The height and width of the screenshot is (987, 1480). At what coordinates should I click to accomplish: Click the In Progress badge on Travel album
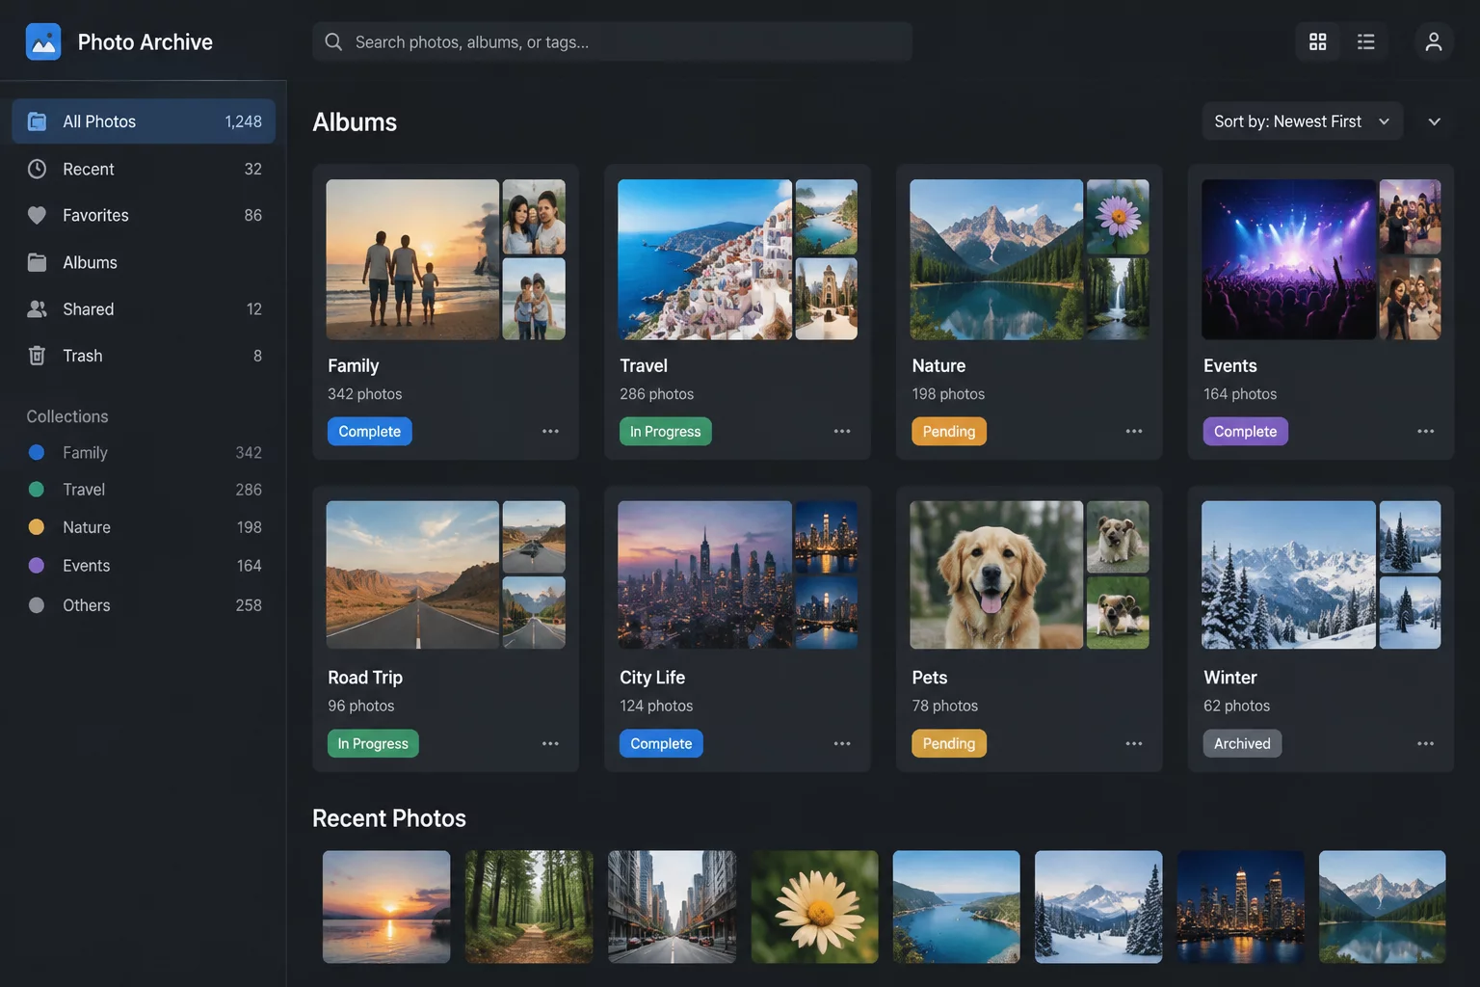(665, 431)
